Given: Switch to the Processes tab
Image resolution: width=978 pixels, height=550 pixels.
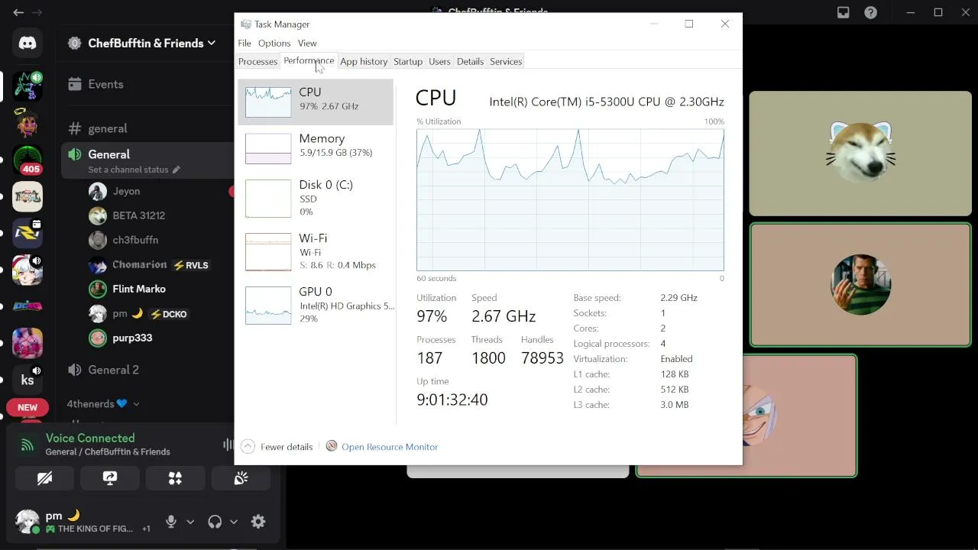Looking at the screenshot, I should point(257,61).
